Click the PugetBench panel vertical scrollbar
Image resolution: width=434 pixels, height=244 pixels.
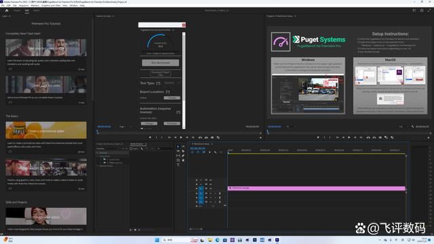click(184, 80)
